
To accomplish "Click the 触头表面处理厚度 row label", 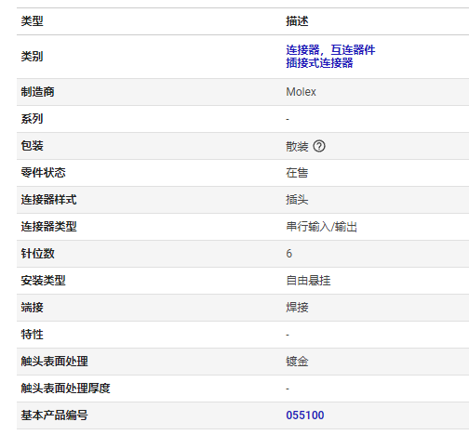I will click(65, 389).
